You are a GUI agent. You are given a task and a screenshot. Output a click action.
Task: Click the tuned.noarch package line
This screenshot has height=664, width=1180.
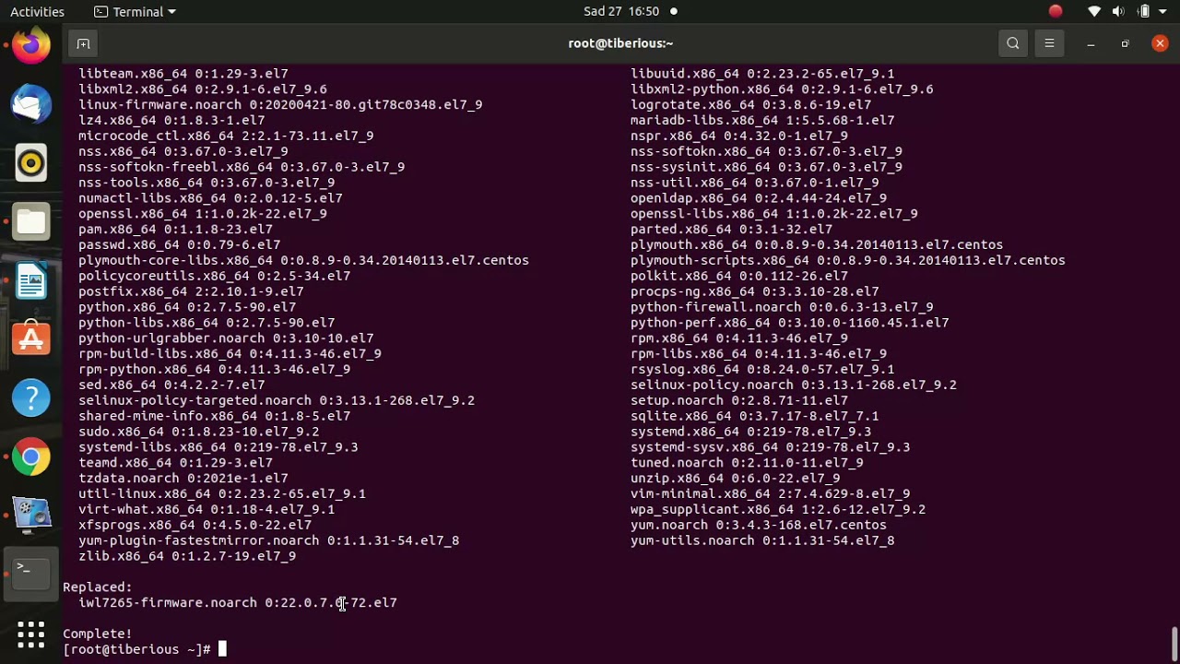coord(747,462)
